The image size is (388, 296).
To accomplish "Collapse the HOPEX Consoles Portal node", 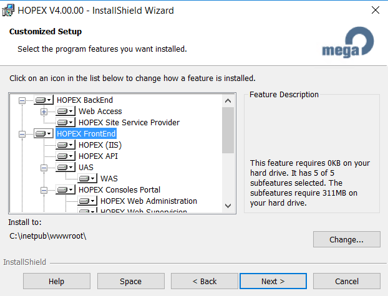I will click(44, 189).
